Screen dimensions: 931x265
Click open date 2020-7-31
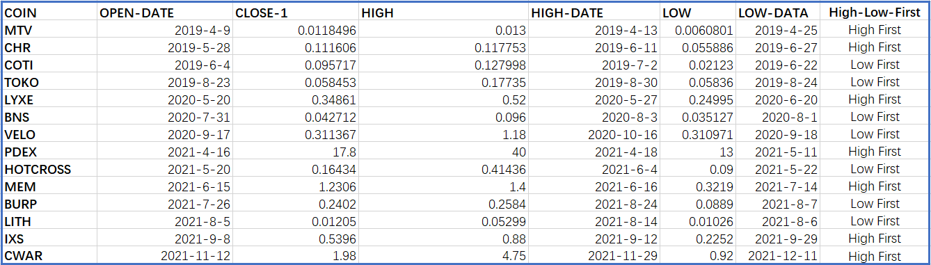[x=200, y=117]
